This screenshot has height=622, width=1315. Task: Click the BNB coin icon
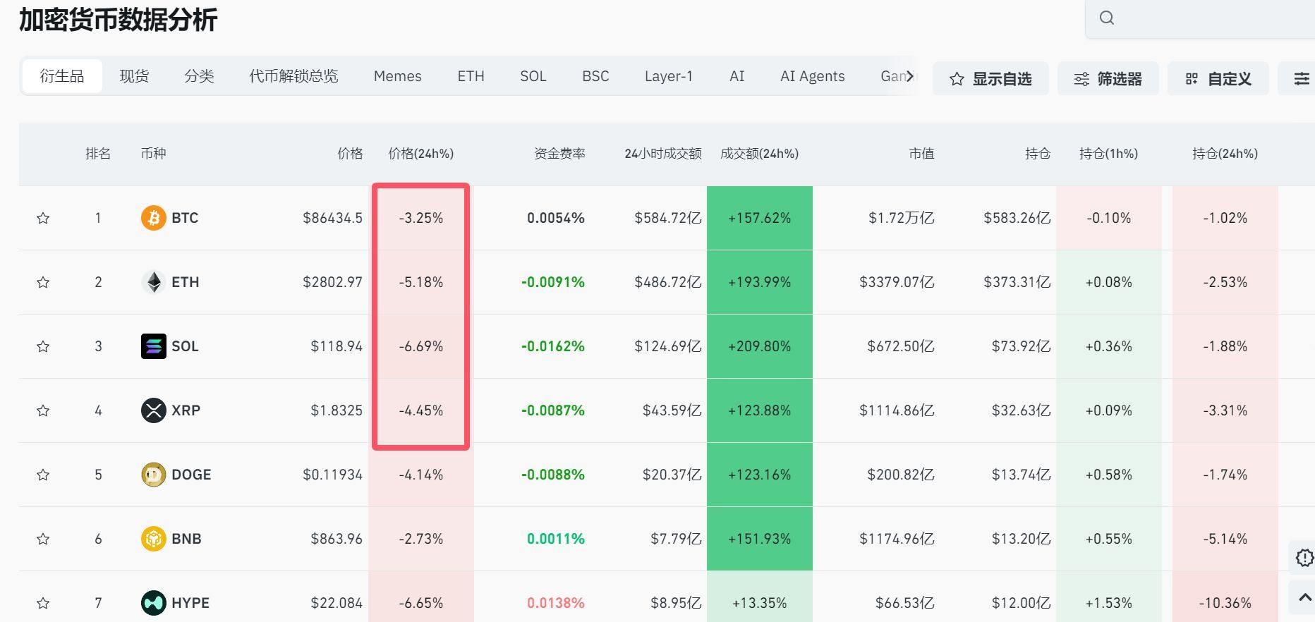[153, 539]
